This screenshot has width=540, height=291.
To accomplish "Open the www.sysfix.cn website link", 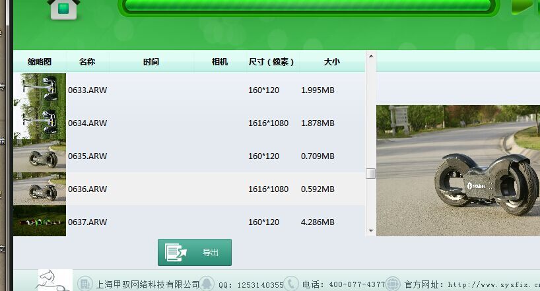I will (x=494, y=284).
